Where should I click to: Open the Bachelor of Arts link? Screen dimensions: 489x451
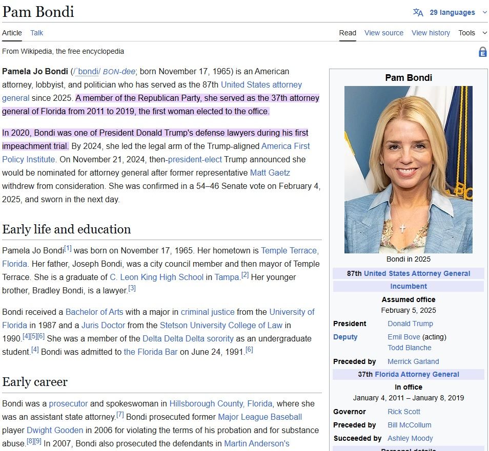[x=94, y=312]
